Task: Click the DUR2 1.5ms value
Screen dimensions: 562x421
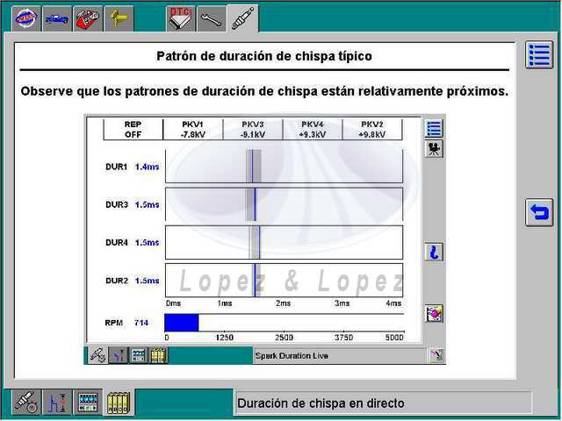Action: [147, 281]
